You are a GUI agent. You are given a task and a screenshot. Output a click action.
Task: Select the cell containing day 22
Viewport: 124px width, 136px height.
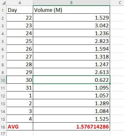pyautogui.click(x=20, y=17)
